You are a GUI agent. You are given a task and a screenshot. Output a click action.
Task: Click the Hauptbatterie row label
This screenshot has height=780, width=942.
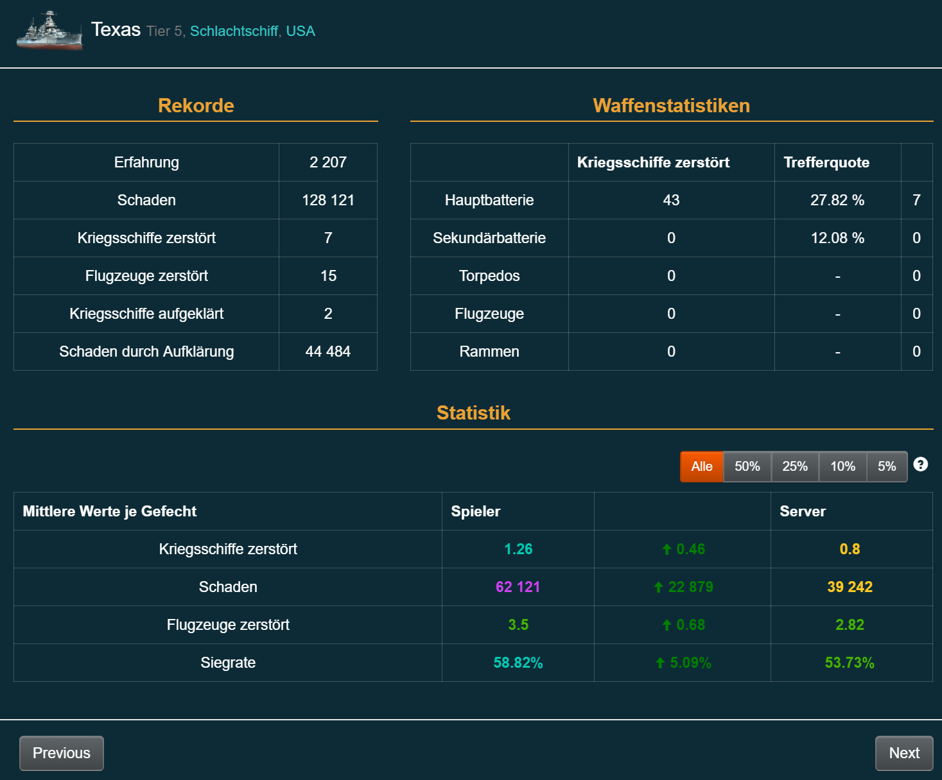[489, 200]
